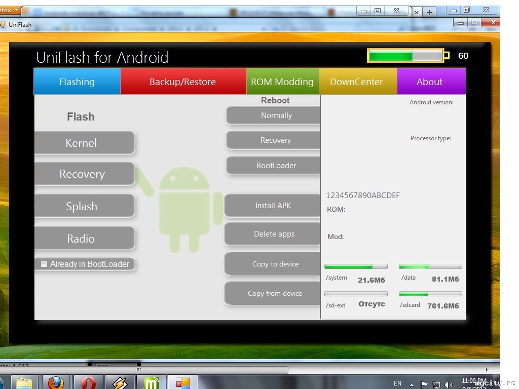Click the Processor type label

[431, 138]
